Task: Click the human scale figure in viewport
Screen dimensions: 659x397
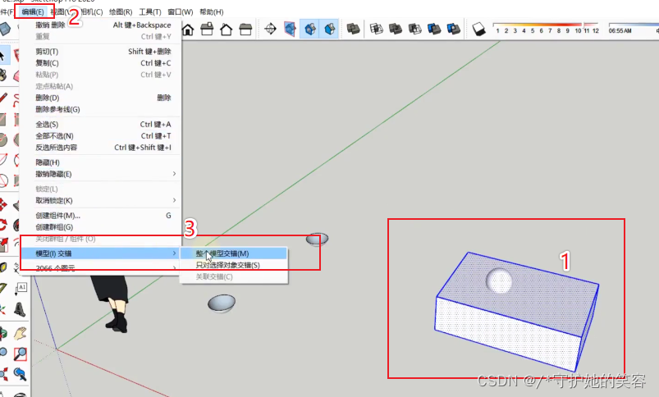Action: click(110, 303)
